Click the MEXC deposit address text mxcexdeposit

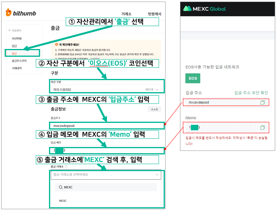pos(199,102)
